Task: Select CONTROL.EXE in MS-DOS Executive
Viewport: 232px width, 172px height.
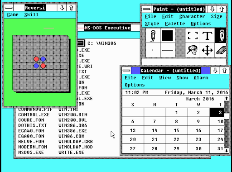Action: click(x=34, y=115)
